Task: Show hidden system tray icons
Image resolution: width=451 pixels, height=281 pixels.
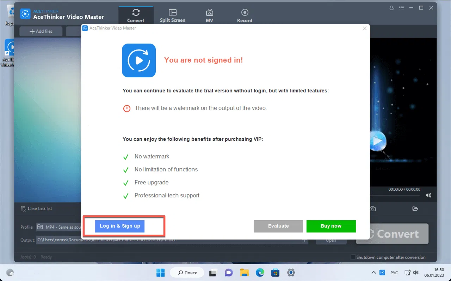Action: [x=373, y=273]
